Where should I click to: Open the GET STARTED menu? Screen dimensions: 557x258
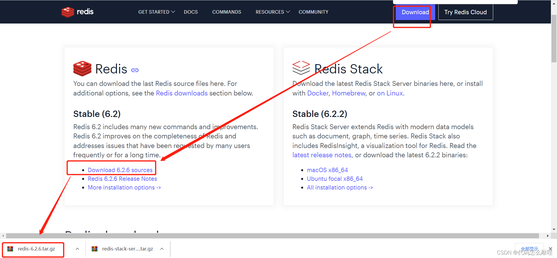tap(157, 12)
